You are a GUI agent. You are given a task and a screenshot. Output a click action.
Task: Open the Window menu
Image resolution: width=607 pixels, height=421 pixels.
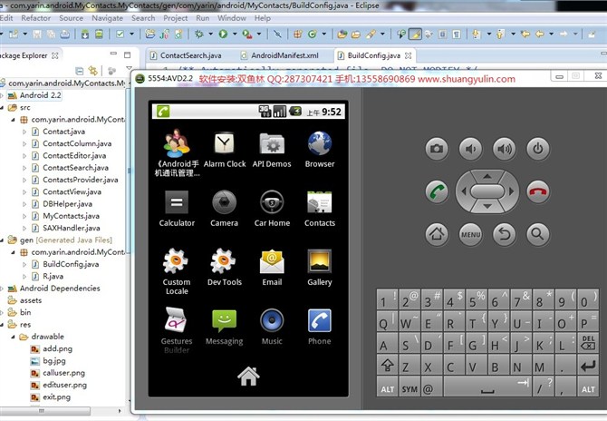click(x=232, y=18)
